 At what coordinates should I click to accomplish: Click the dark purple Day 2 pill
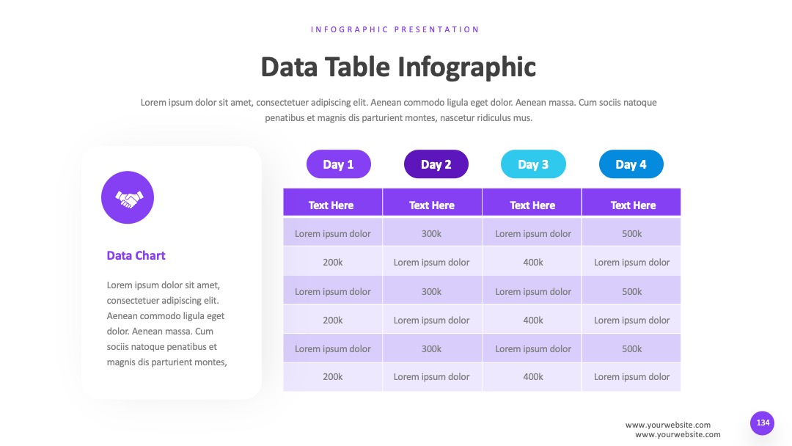(x=436, y=164)
